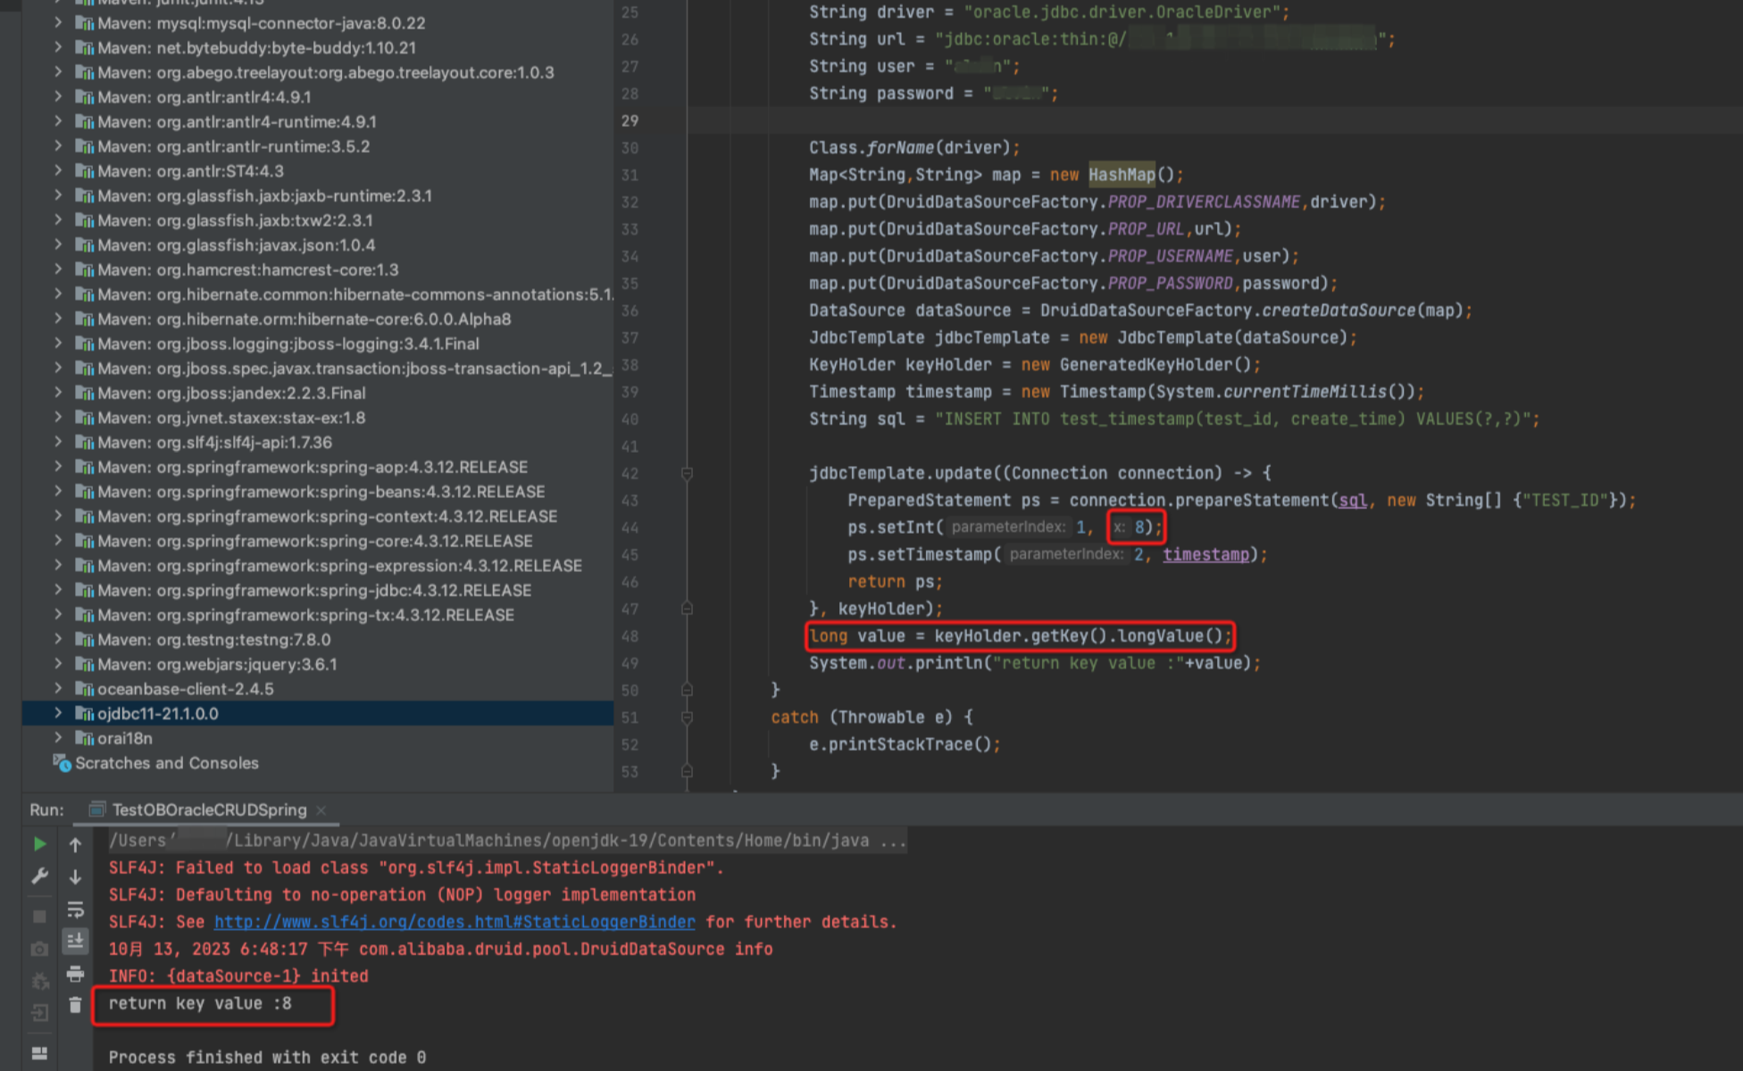The image size is (1743, 1071).
Task: Click line number 29 in the editor gutter
Action: point(630,120)
